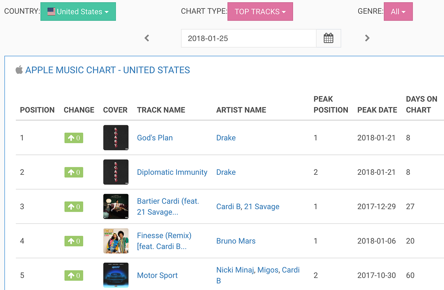Image resolution: width=444 pixels, height=290 pixels.
Task: Go to previous chart date arrow
Action: click(147, 38)
